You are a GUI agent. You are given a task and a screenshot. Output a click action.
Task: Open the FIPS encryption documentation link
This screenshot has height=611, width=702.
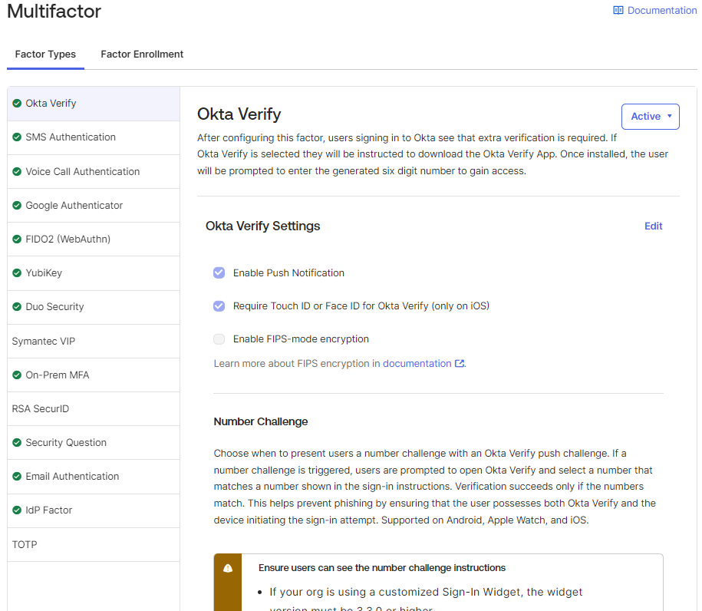coord(417,363)
